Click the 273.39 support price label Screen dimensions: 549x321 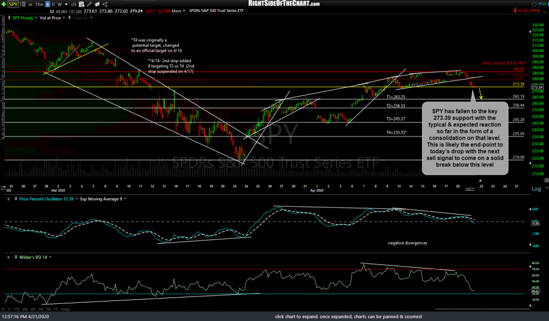519,85
